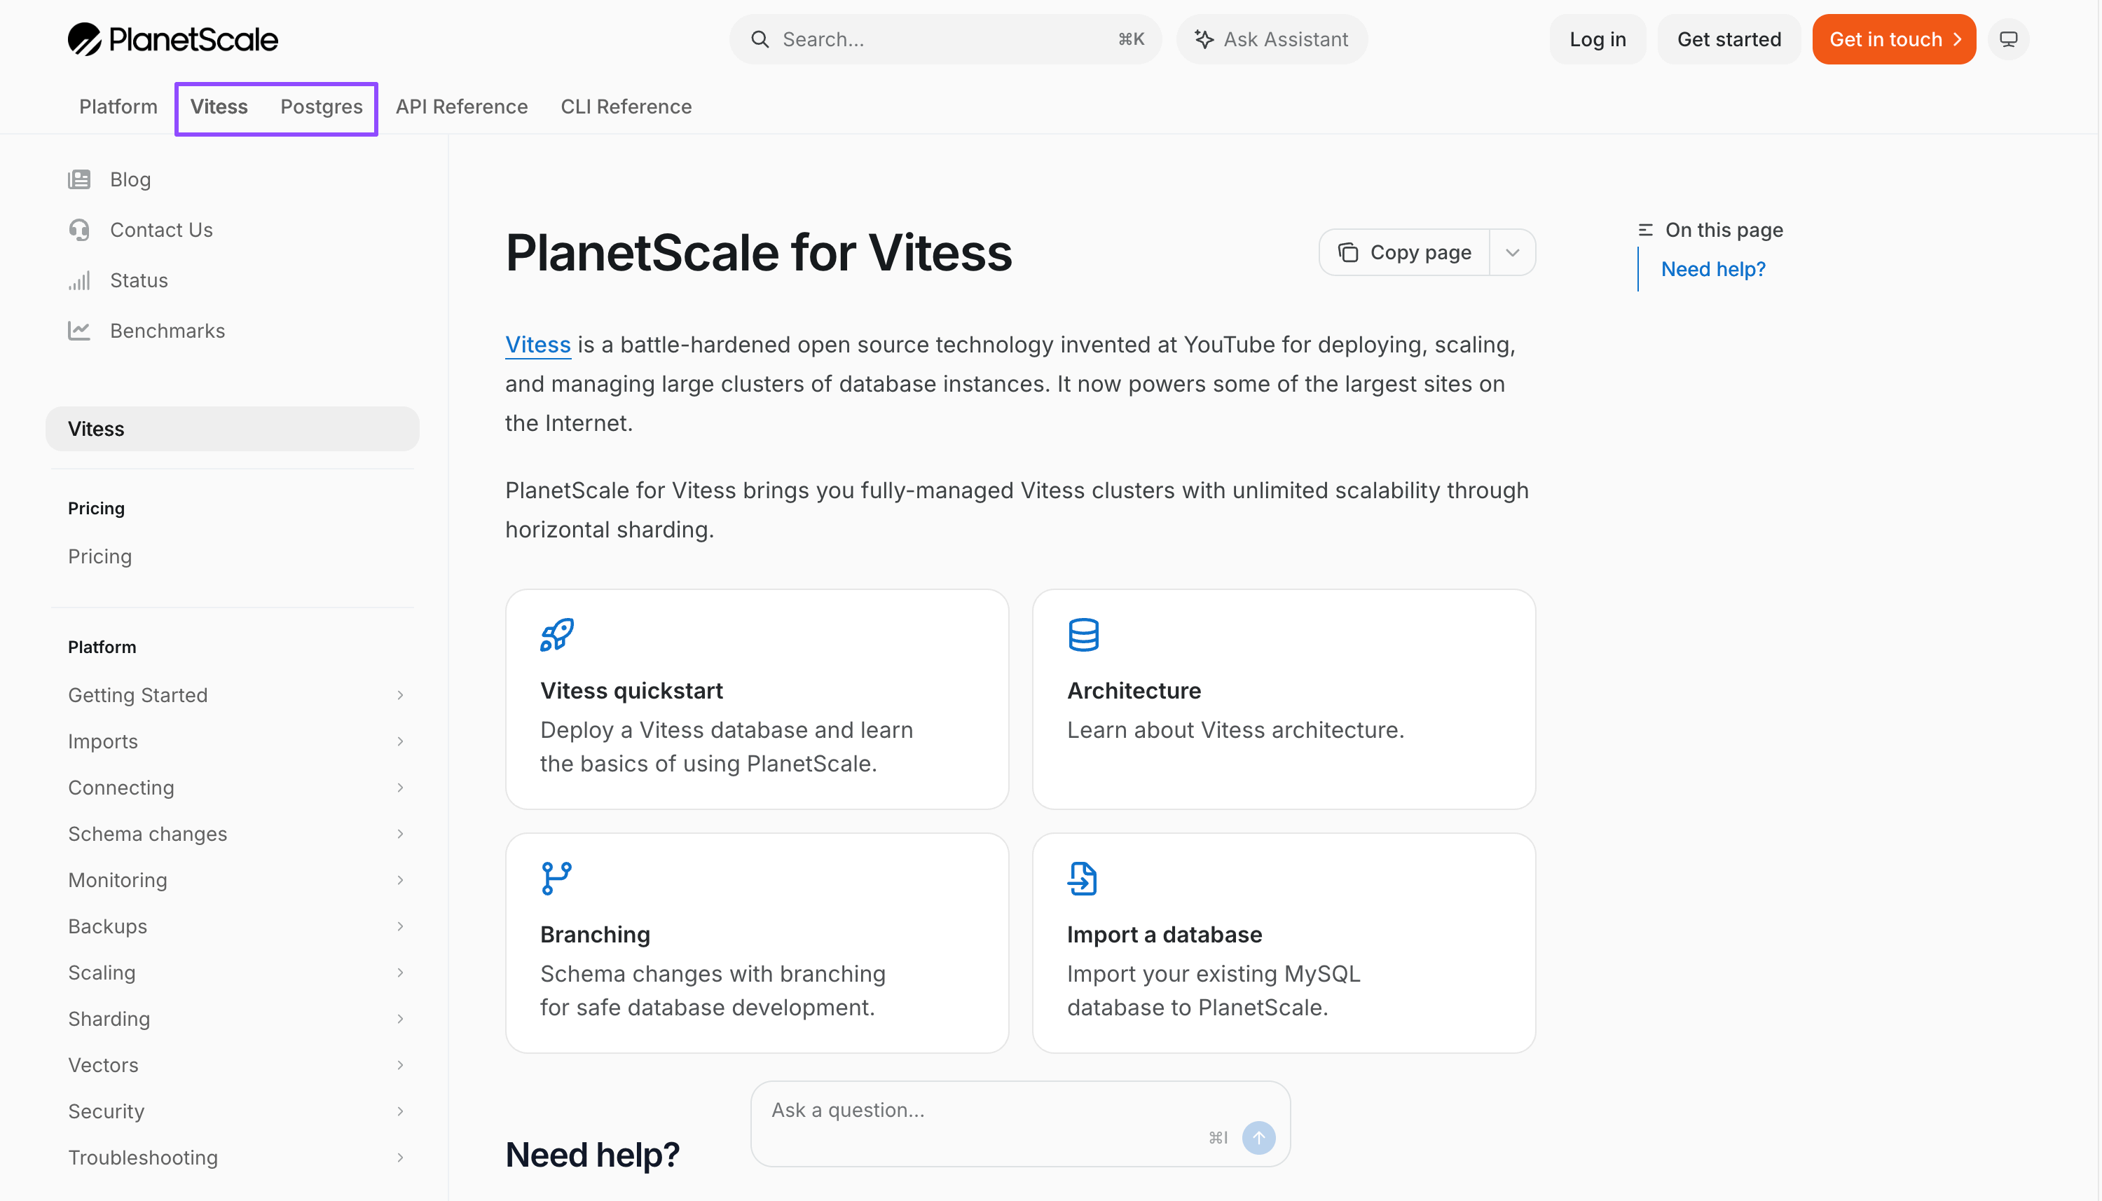Open the Pricing sidebar link
Image resolution: width=2102 pixels, height=1201 pixels.
pyautogui.click(x=99, y=557)
